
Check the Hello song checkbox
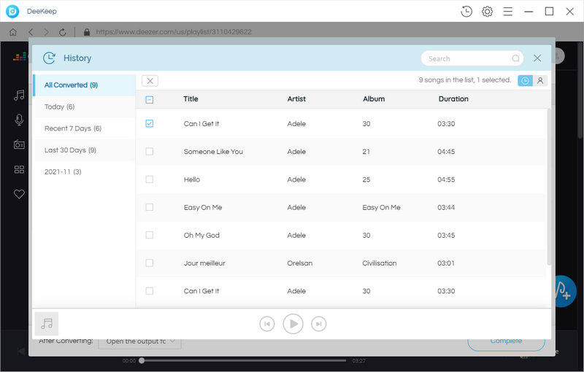(x=150, y=179)
